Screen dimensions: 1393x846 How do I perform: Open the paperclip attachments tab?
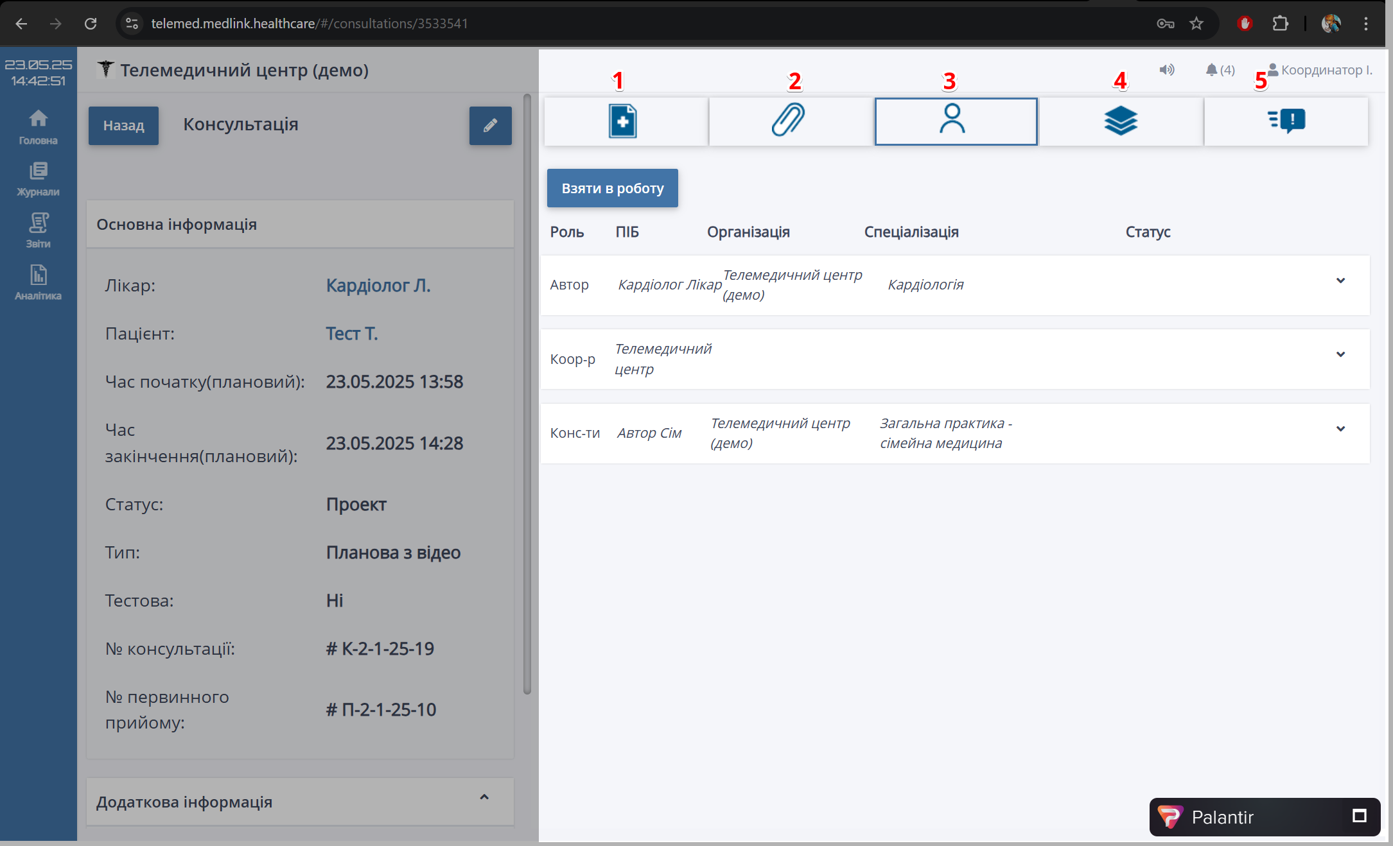pos(788,120)
